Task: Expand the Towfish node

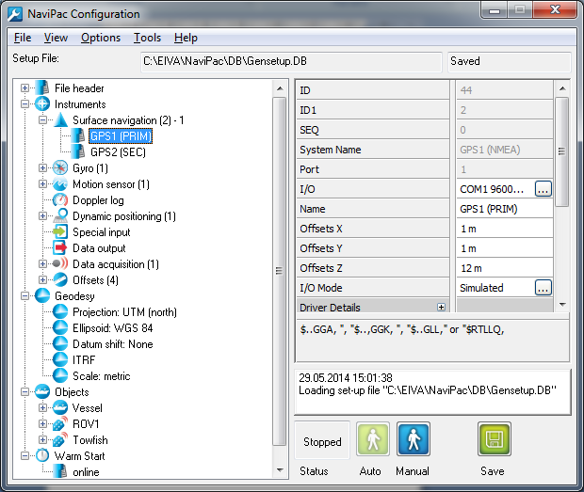Action: 42,440
